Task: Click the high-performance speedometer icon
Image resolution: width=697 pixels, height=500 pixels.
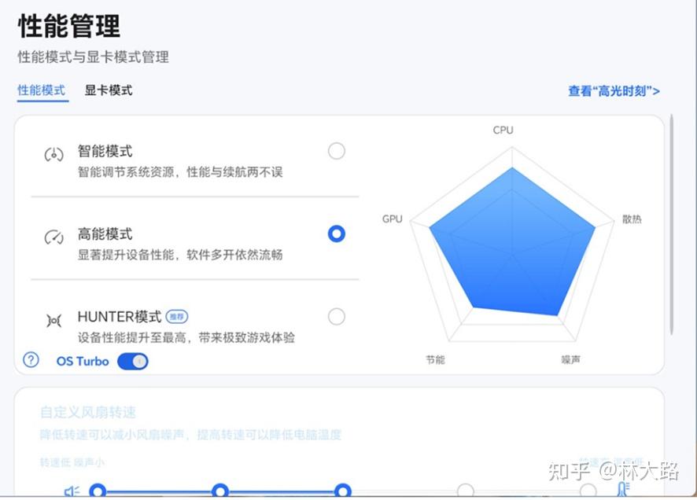Action: point(53,237)
